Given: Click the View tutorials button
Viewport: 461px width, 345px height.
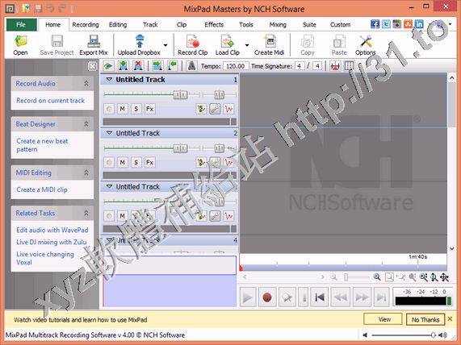Looking at the screenshot, I should point(383,319).
